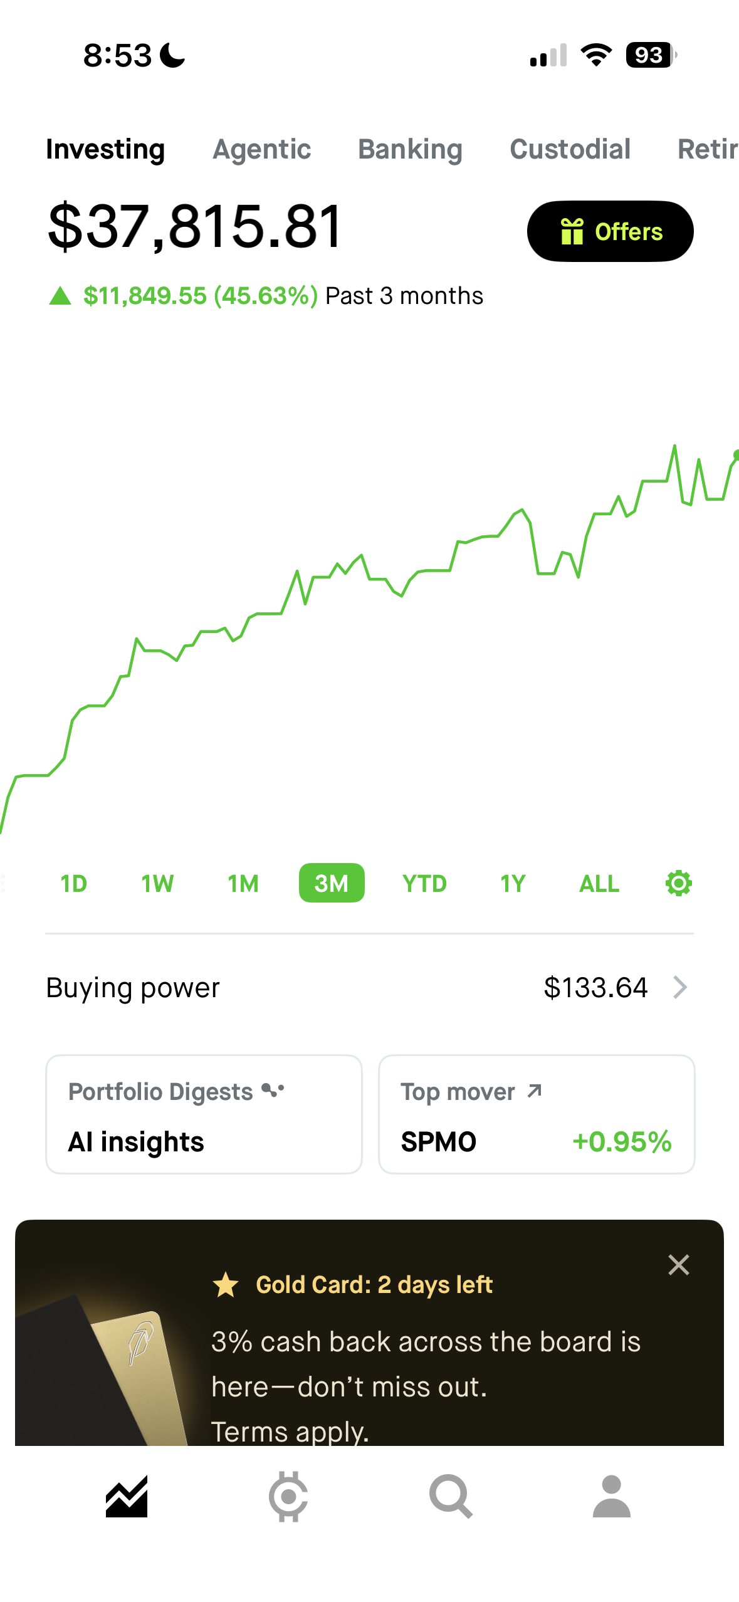This screenshot has height=1602, width=739.
Task: Tap the arrow icon beside Top mover
Action: (x=534, y=1091)
